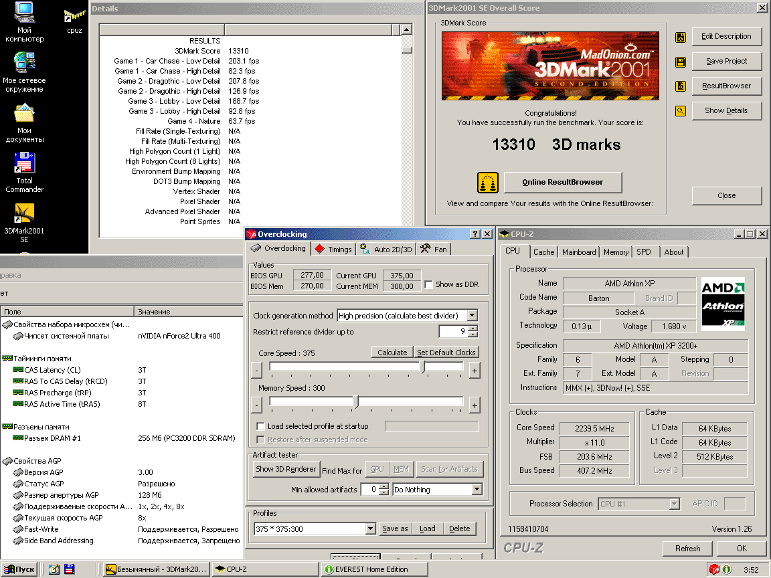Expand the Do Nothing dropdown
This screenshot has width=771, height=578.
477,490
